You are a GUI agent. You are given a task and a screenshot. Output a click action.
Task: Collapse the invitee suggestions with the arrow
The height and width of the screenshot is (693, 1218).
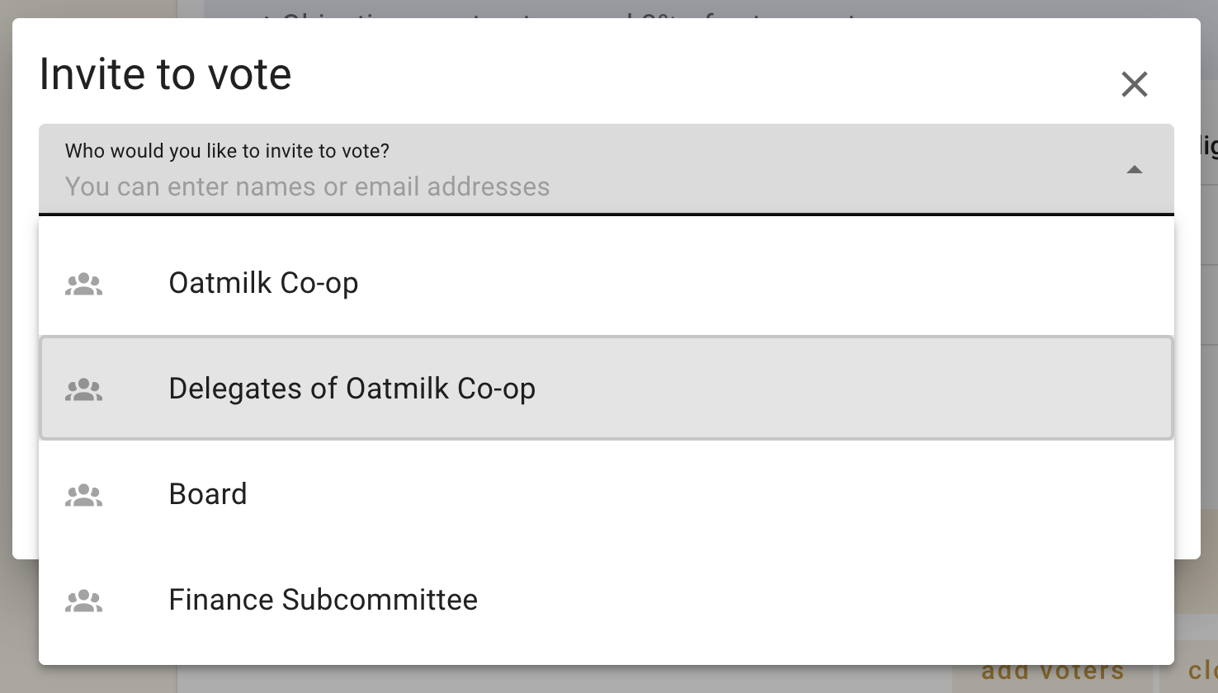pos(1135,170)
